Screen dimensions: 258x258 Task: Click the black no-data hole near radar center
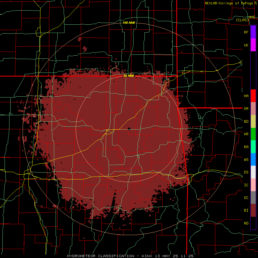coord(129,129)
